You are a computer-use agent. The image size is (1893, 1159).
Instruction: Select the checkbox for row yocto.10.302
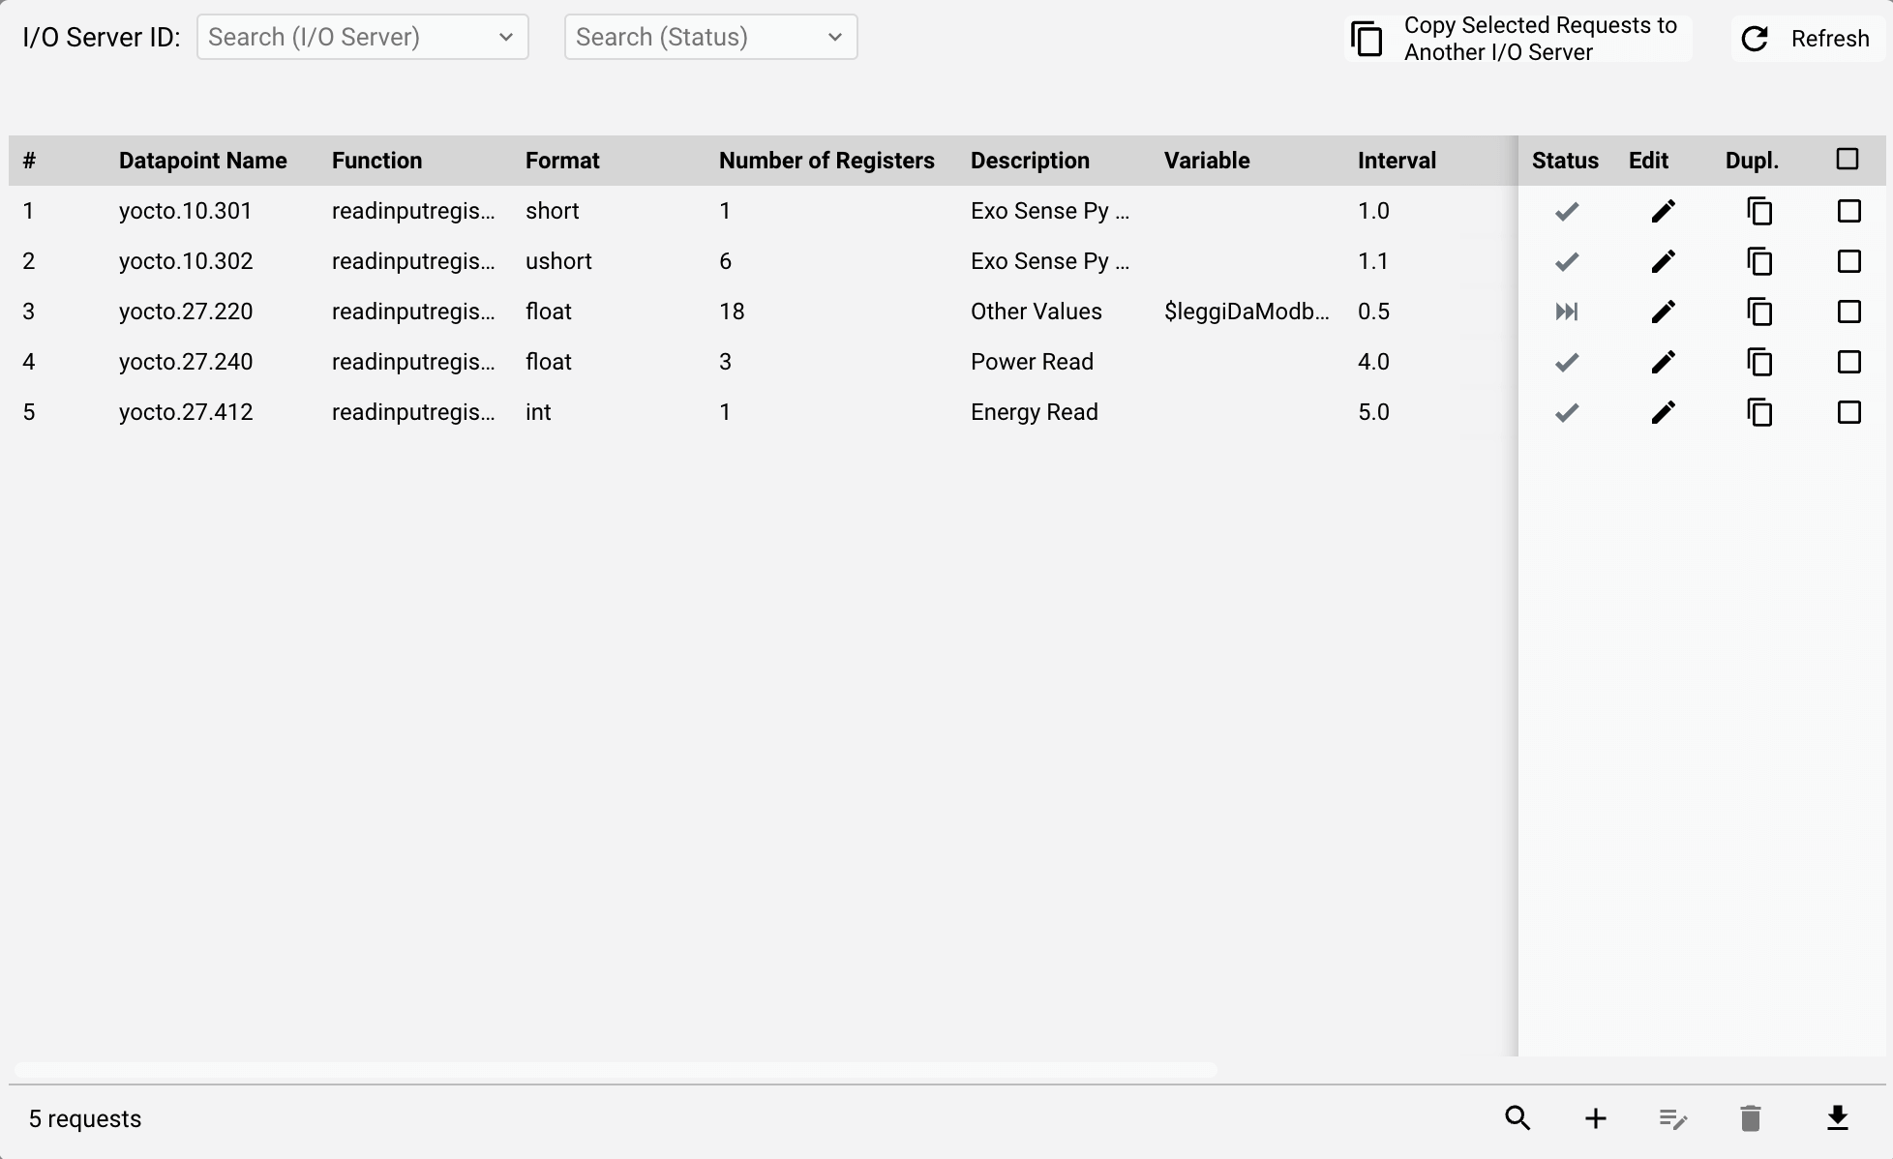coord(1849,261)
